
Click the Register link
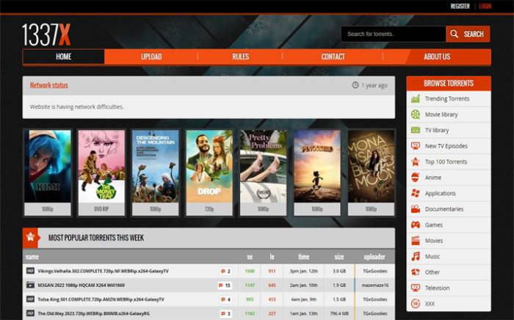click(x=460, y=6)
